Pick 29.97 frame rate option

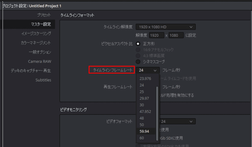pos(144,98)
